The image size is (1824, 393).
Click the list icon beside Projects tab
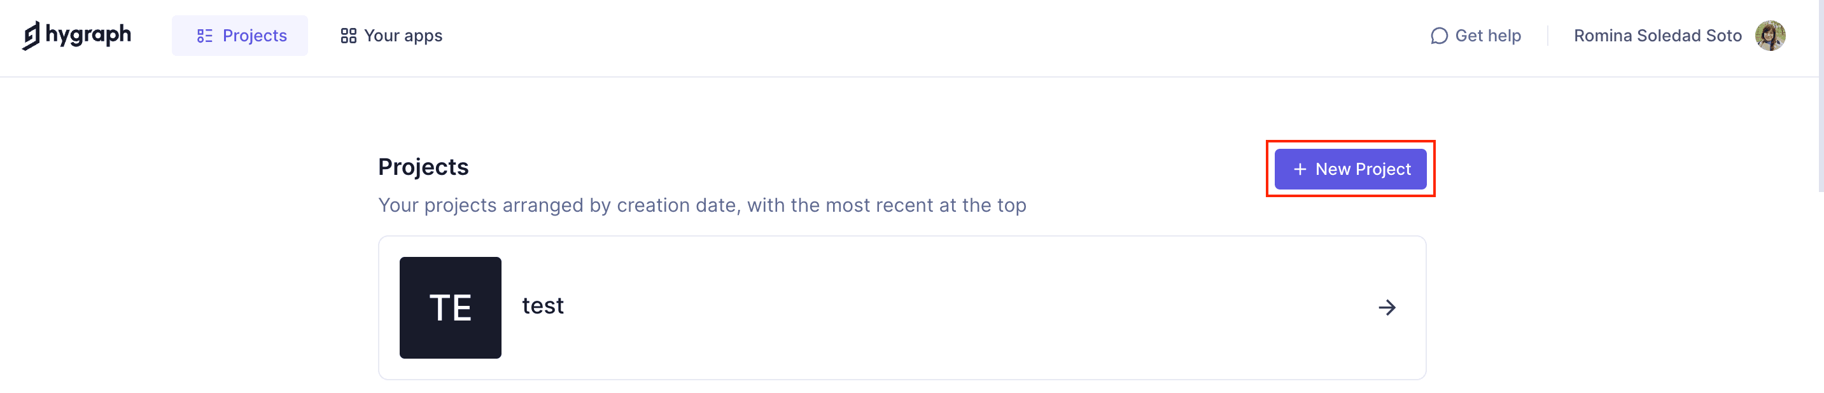(x=205, y=36)
